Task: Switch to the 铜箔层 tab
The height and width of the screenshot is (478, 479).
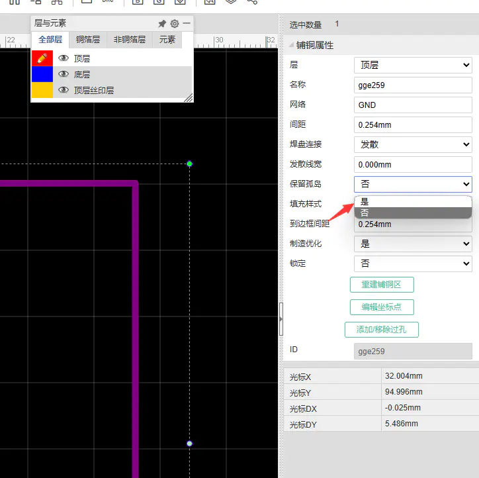Action: 87,40
